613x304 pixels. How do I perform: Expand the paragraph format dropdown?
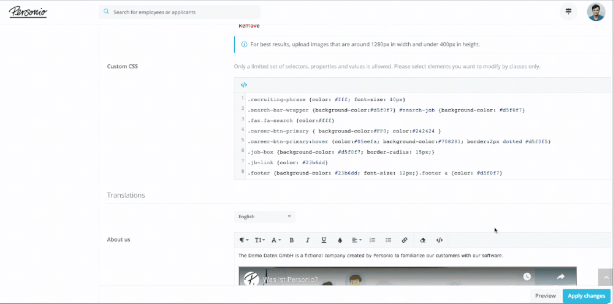tap(244, 240)
